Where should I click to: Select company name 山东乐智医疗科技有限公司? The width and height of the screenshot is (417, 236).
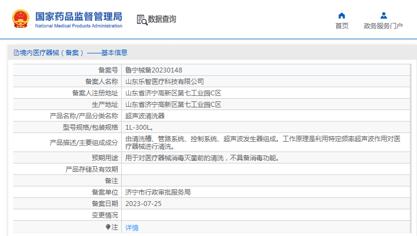coord(165,82)
